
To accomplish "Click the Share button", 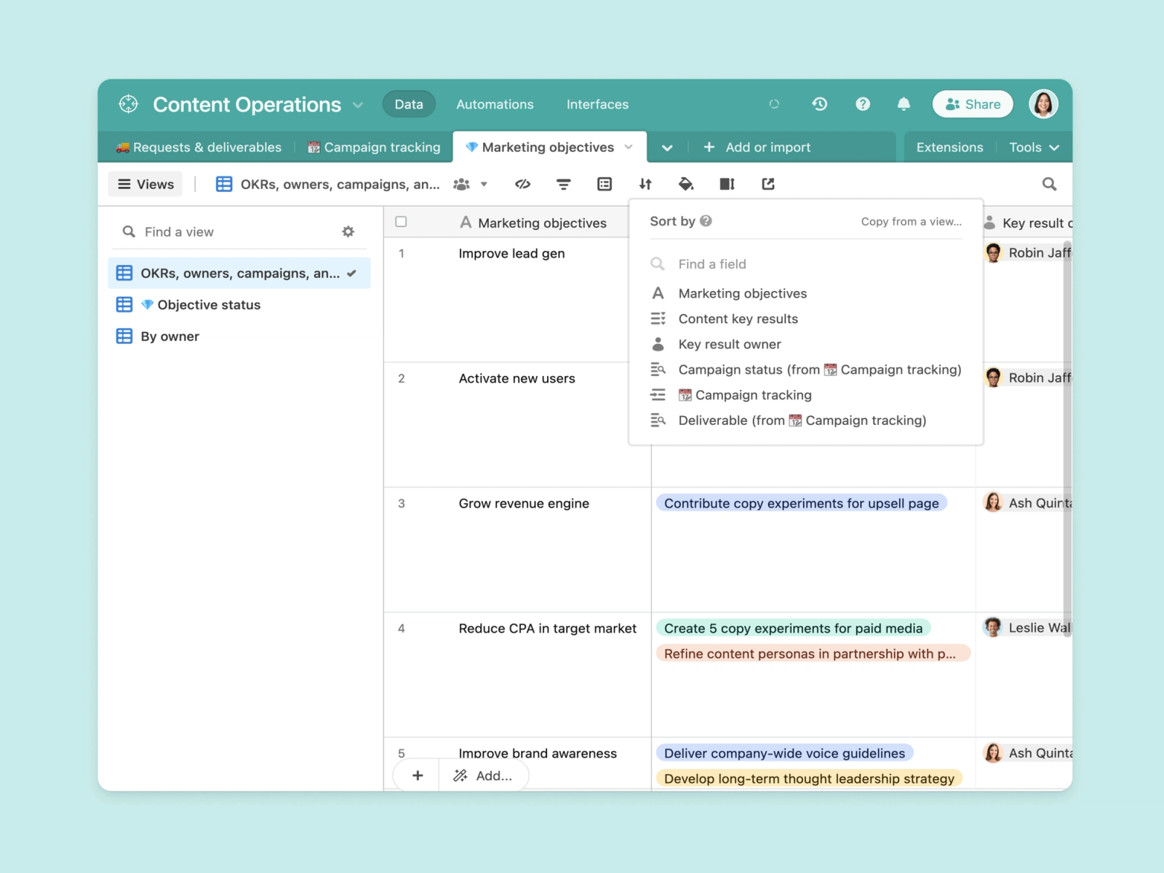I will point(973,104).
